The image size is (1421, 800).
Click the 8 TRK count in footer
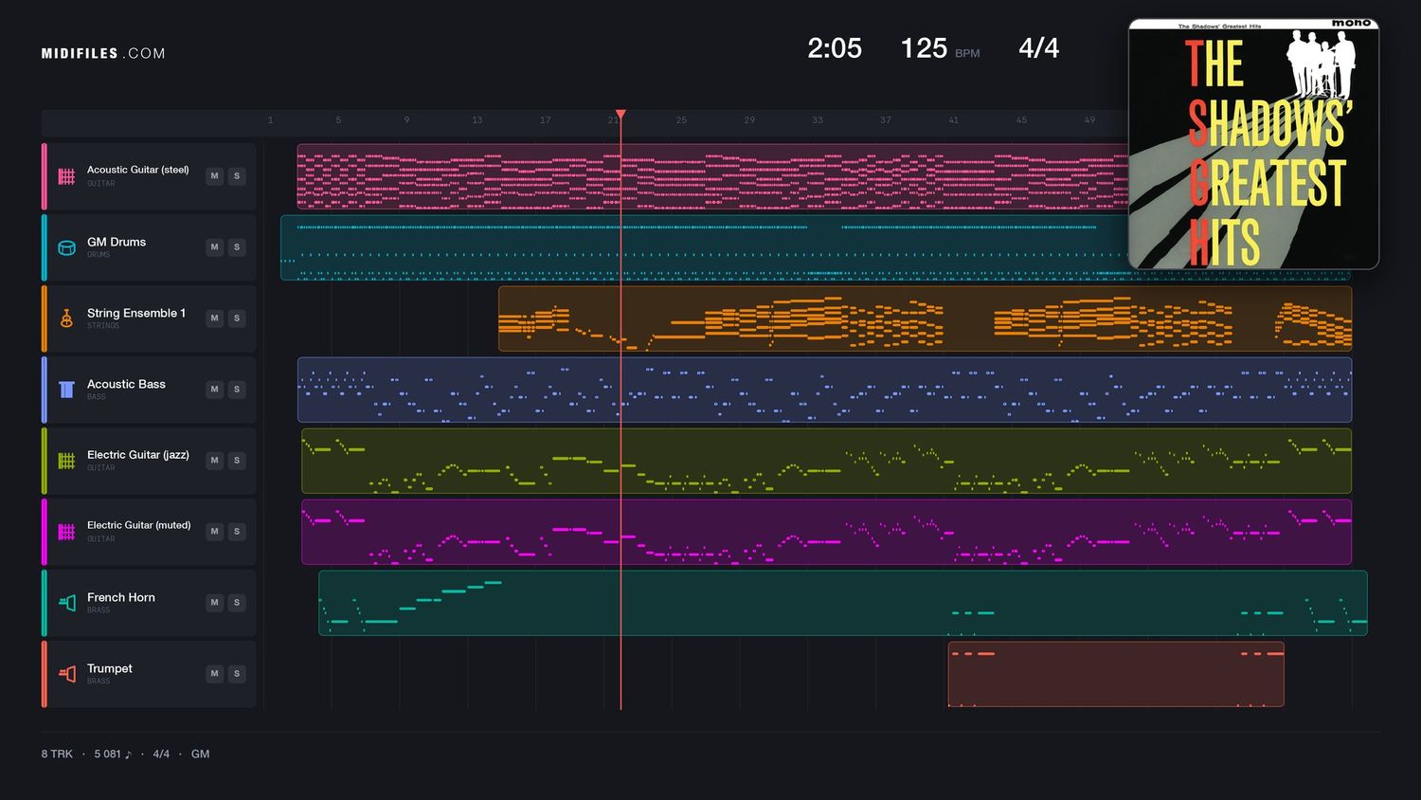(57, 755)
